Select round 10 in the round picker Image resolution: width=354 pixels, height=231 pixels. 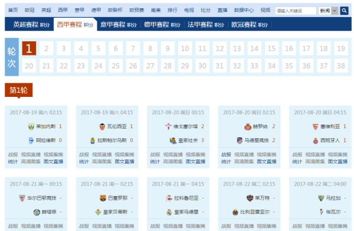(185, 48)
